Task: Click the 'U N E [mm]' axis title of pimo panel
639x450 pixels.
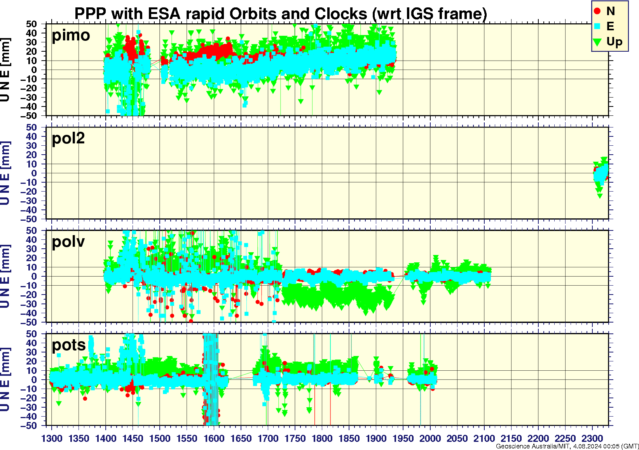Action: coord(5,70)
